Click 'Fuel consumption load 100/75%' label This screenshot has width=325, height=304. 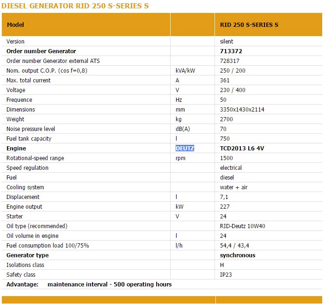[x=48, y=246]
